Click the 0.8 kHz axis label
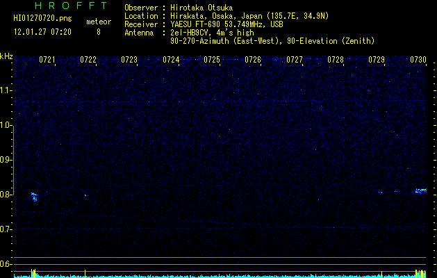The image size is (437, 278). pyautogui.click(x=6, y=195)
